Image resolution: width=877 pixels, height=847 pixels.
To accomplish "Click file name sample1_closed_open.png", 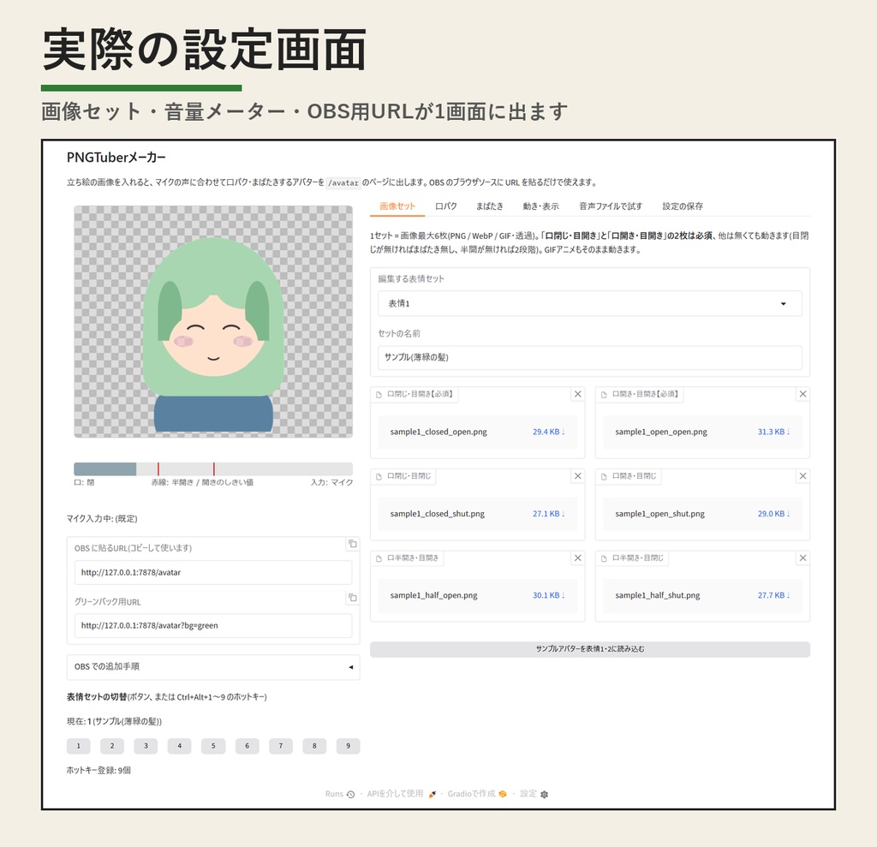I will pos(438,432).
